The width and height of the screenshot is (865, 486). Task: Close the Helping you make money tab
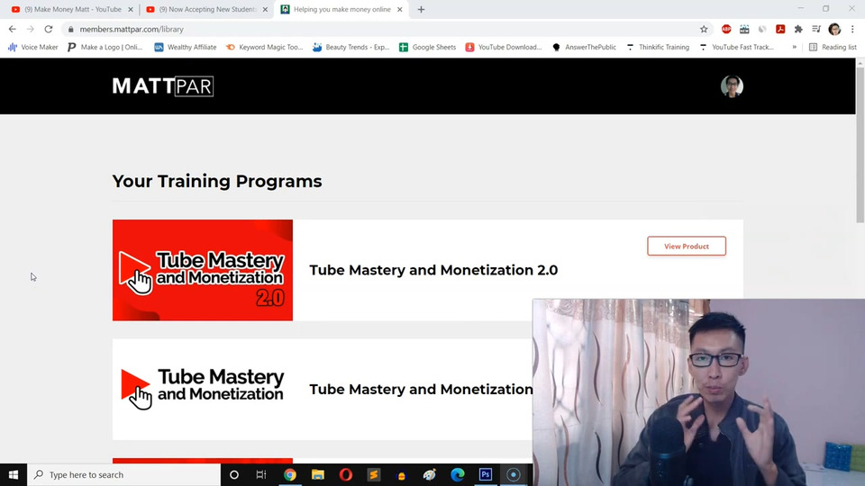click(x=400, y=9)
